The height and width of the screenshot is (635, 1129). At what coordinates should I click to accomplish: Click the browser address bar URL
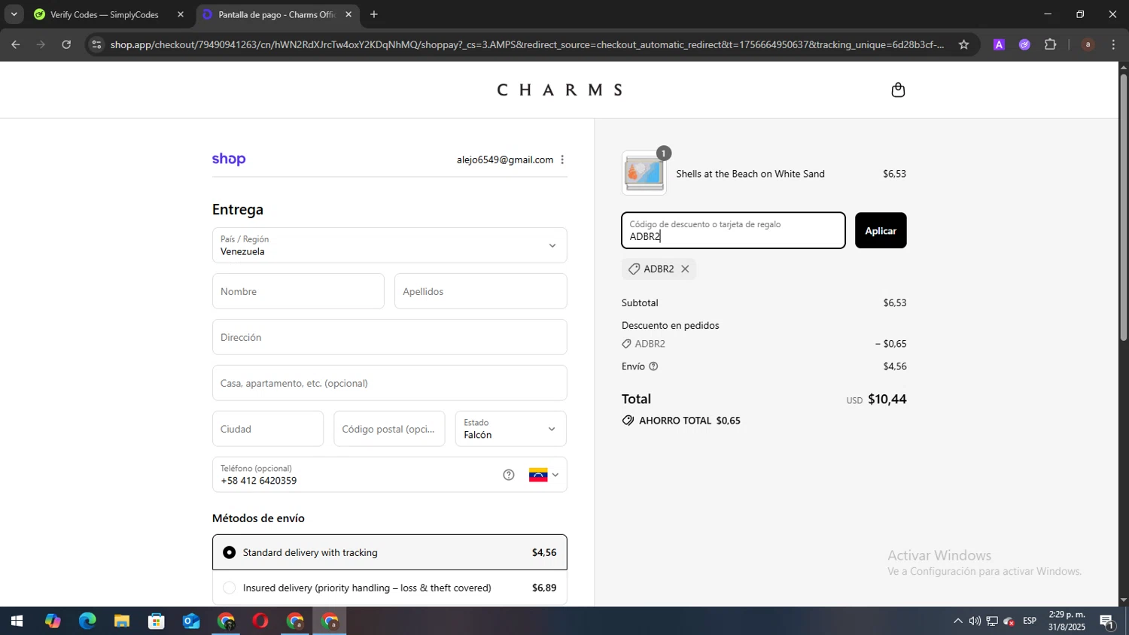pyautogui.click(x=527, y=44)
